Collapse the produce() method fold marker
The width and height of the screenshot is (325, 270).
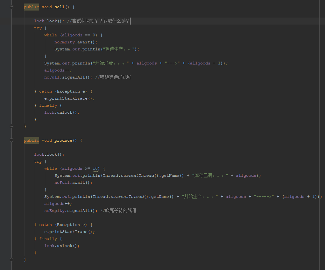point(12,140)
